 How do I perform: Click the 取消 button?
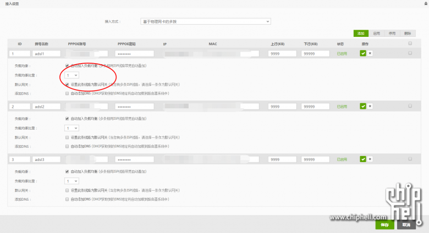pos(406,225)
